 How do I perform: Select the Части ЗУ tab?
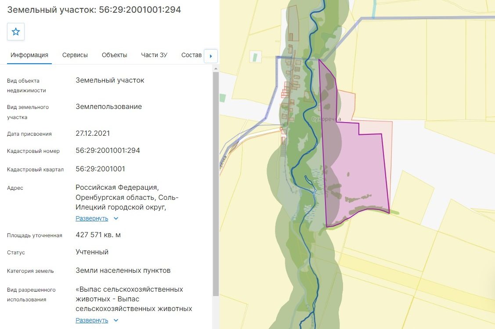click(154, 55)
